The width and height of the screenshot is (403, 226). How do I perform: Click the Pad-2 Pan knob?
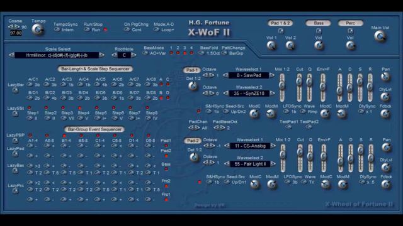(x=386, y=148)
